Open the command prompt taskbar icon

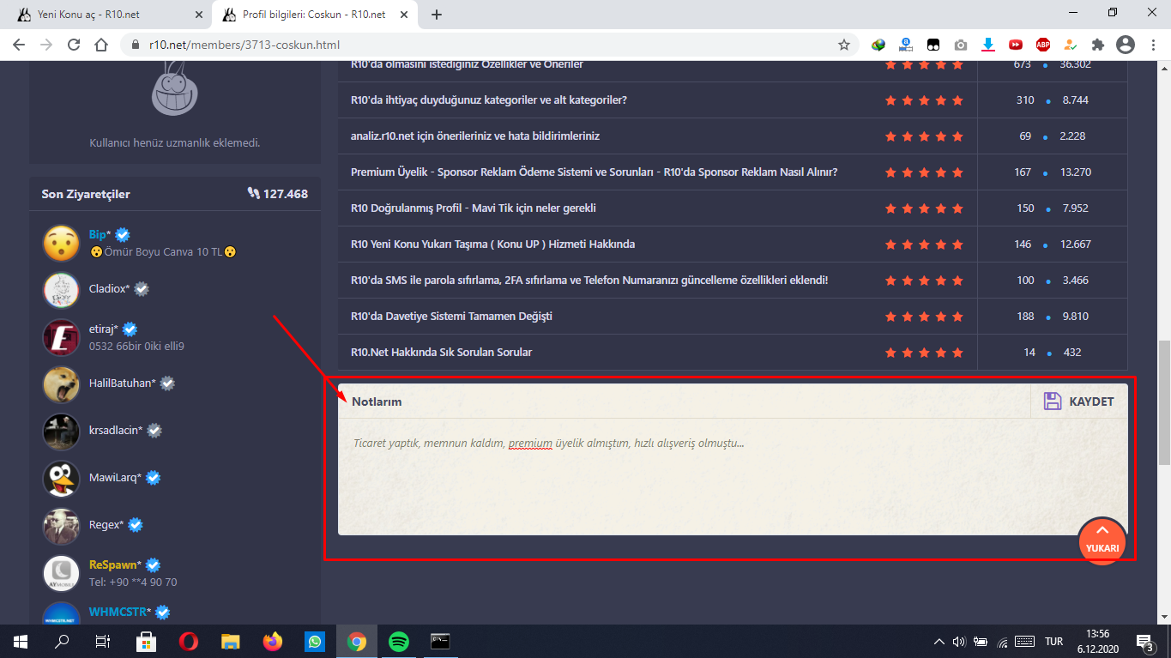(441, 641)
